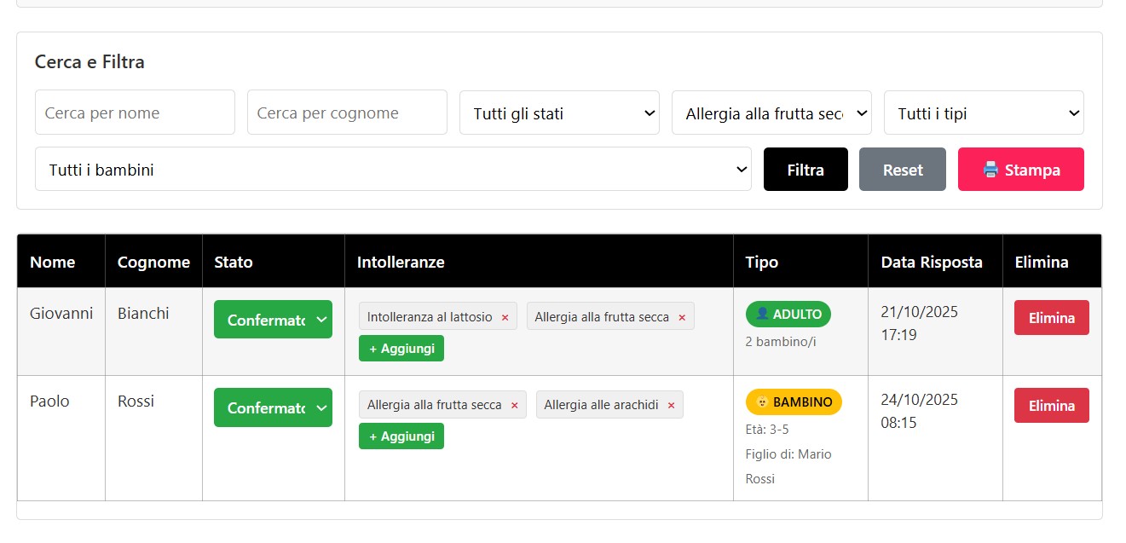Add an intolerance for Giovanni Bianchi
Viewport: 1126px width, 543px height.
click(401, 348)
